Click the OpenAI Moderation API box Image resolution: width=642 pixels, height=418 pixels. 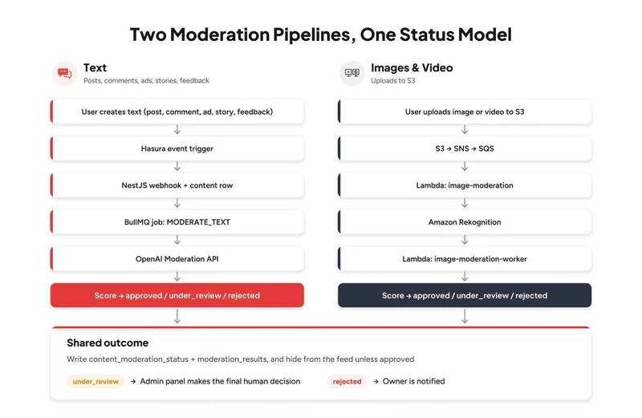coord(177,258)
